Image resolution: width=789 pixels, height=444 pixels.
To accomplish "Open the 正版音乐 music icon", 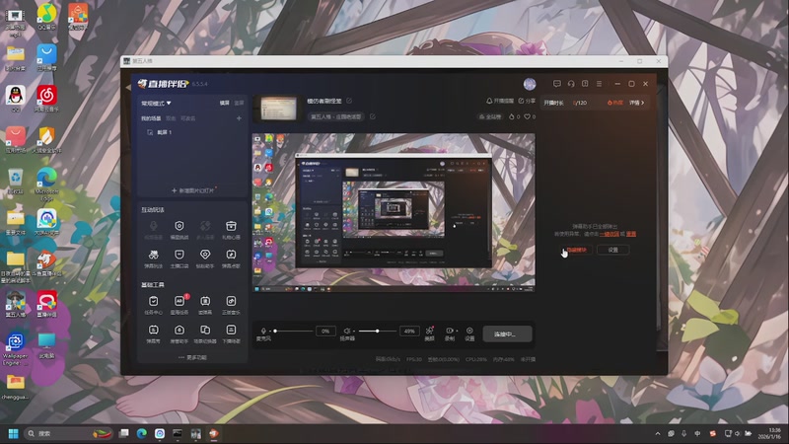I will [231, 301].
